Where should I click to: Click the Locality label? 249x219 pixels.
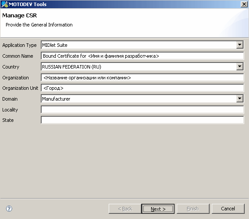point(10,110)
